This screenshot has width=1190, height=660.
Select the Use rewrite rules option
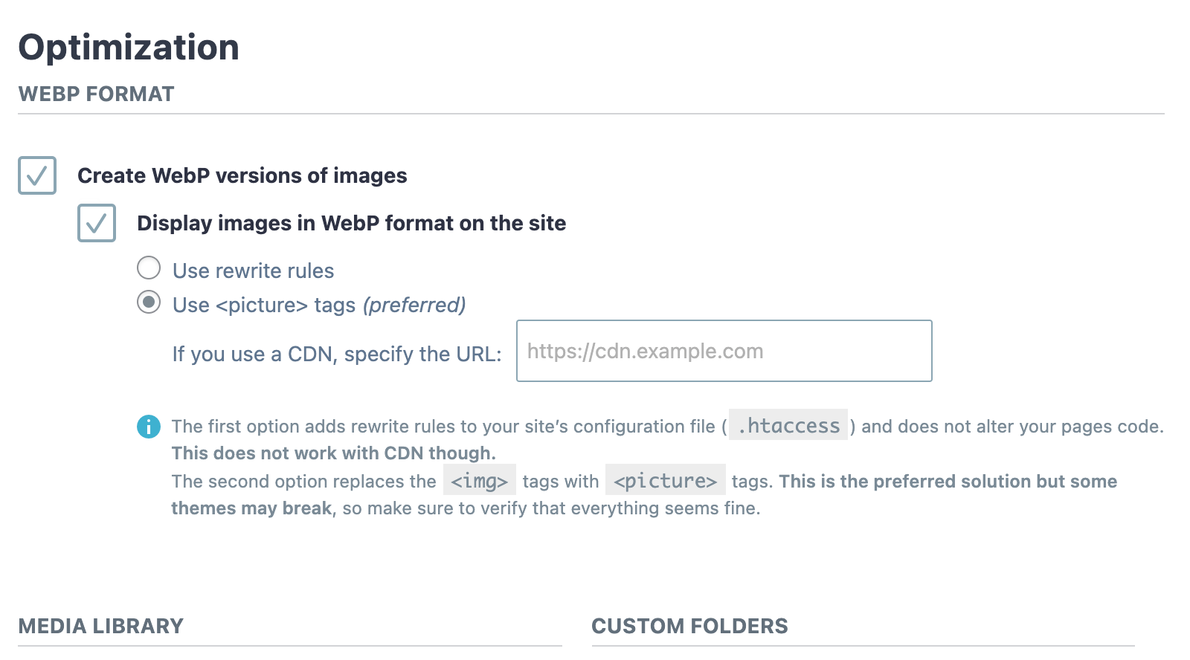(x=149, y=269)
